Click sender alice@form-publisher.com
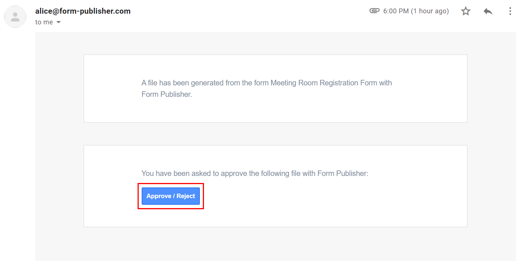524x268 pixels. click(x=83, y=11)
